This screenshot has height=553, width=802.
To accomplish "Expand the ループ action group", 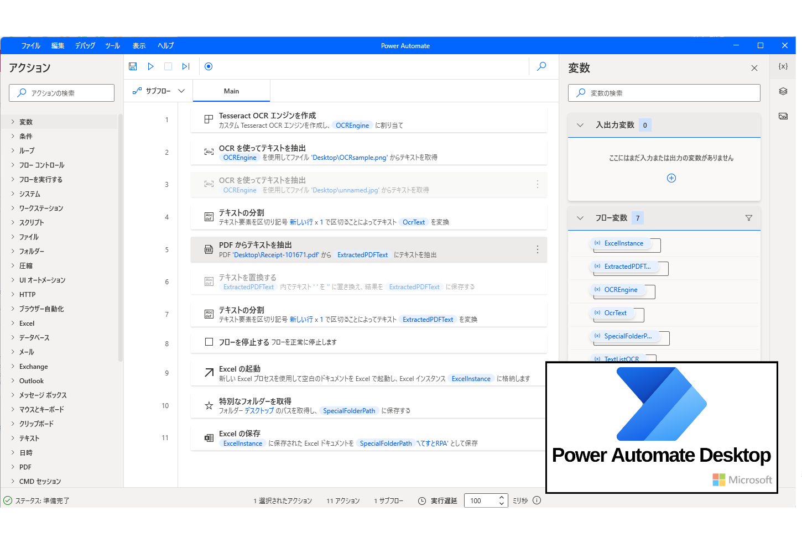I will click(x=13, y=150).
